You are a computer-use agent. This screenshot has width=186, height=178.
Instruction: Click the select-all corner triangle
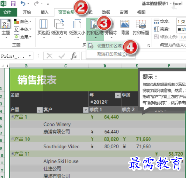coord(2,66)
